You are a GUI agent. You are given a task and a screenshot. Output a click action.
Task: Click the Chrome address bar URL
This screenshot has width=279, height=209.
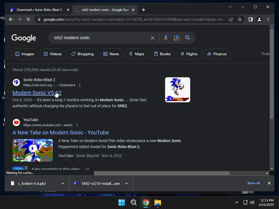point(134,19)
